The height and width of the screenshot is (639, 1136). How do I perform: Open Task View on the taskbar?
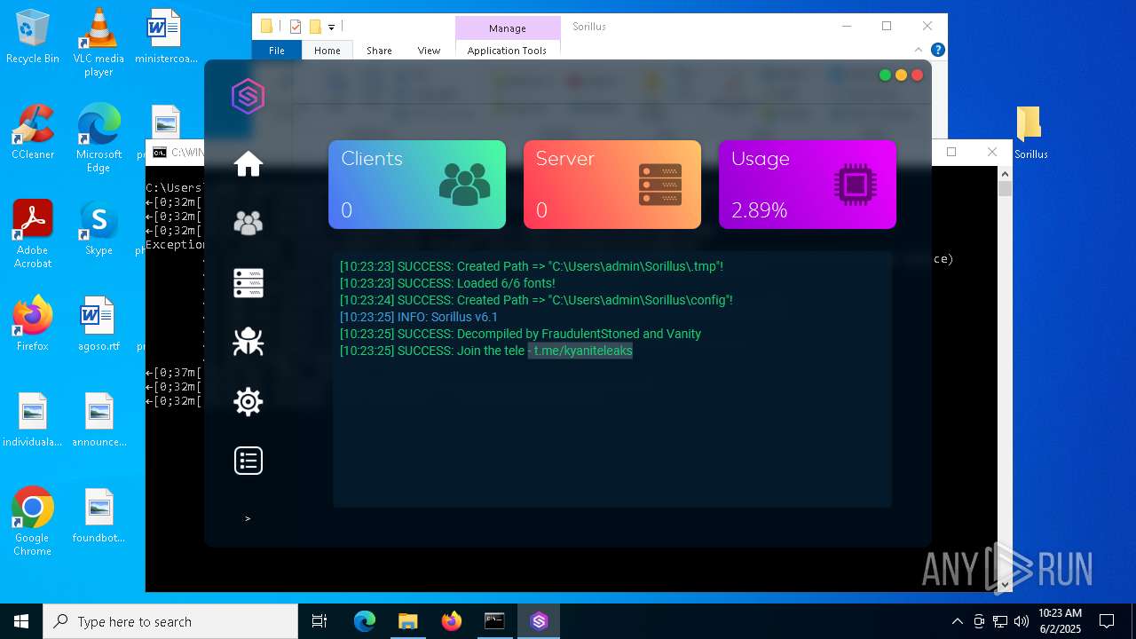[x=319, y=621]
